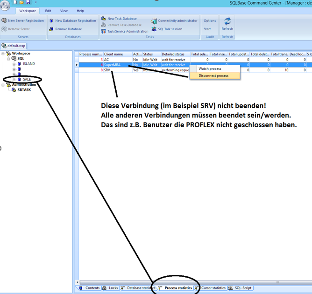Click the round application button at top-left

tap(5, 5)
